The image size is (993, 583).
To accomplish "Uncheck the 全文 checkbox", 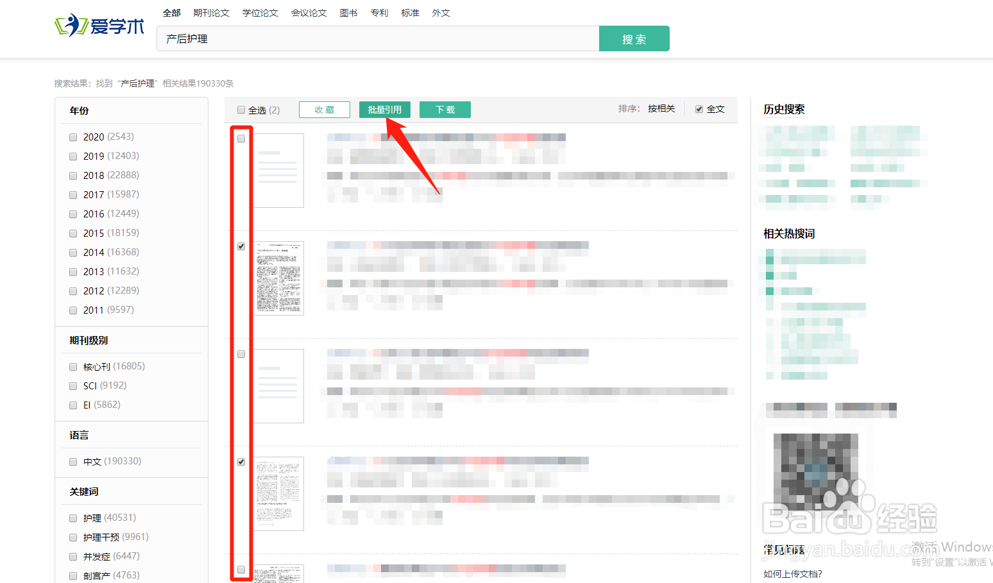I will click(x=699, y=109).
